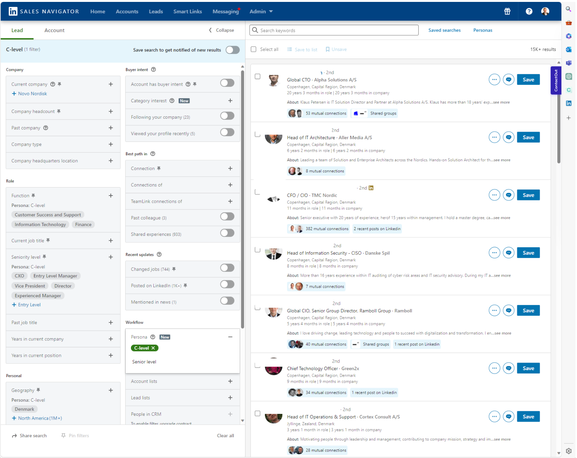Expand the Category interest filter
The width and height of the screenshot is (577, 458).
point(230,101)
